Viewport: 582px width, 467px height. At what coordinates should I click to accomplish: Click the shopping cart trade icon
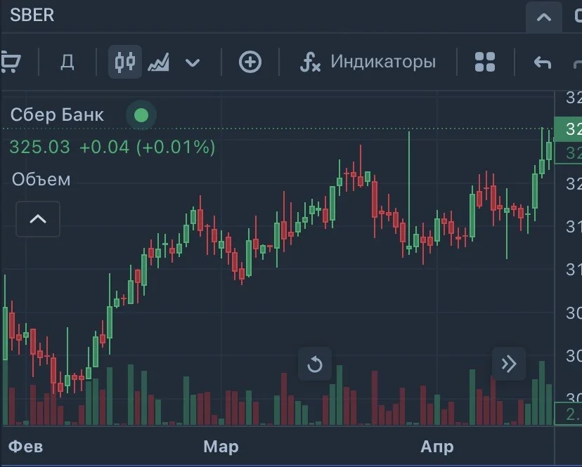point(10,62)
